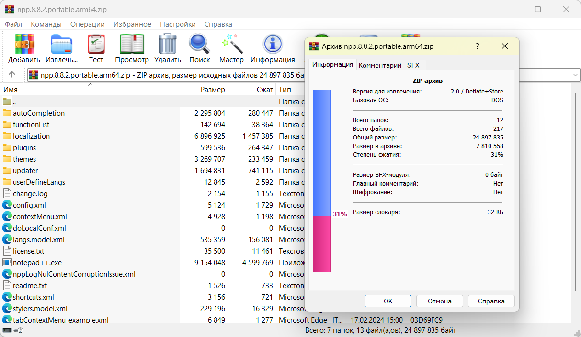Confirm the dialog with ОК

point(388,301)
